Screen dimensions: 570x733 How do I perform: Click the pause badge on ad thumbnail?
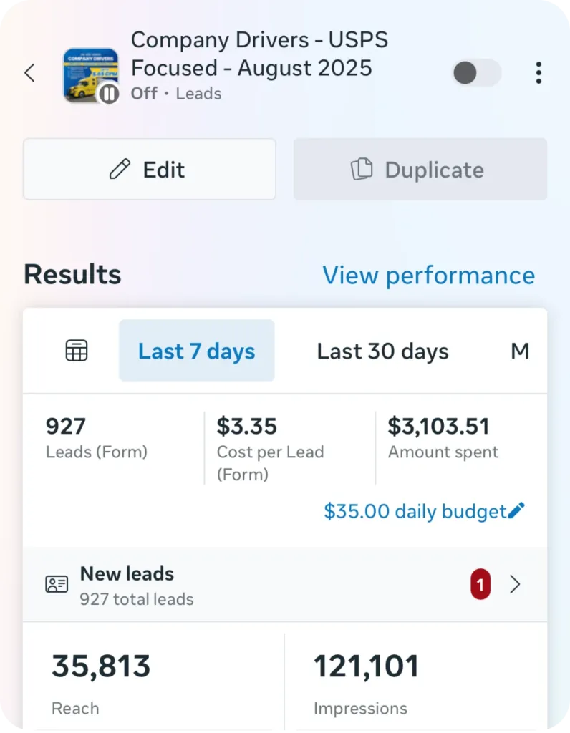pyautogui.click(x=109, y=94)
